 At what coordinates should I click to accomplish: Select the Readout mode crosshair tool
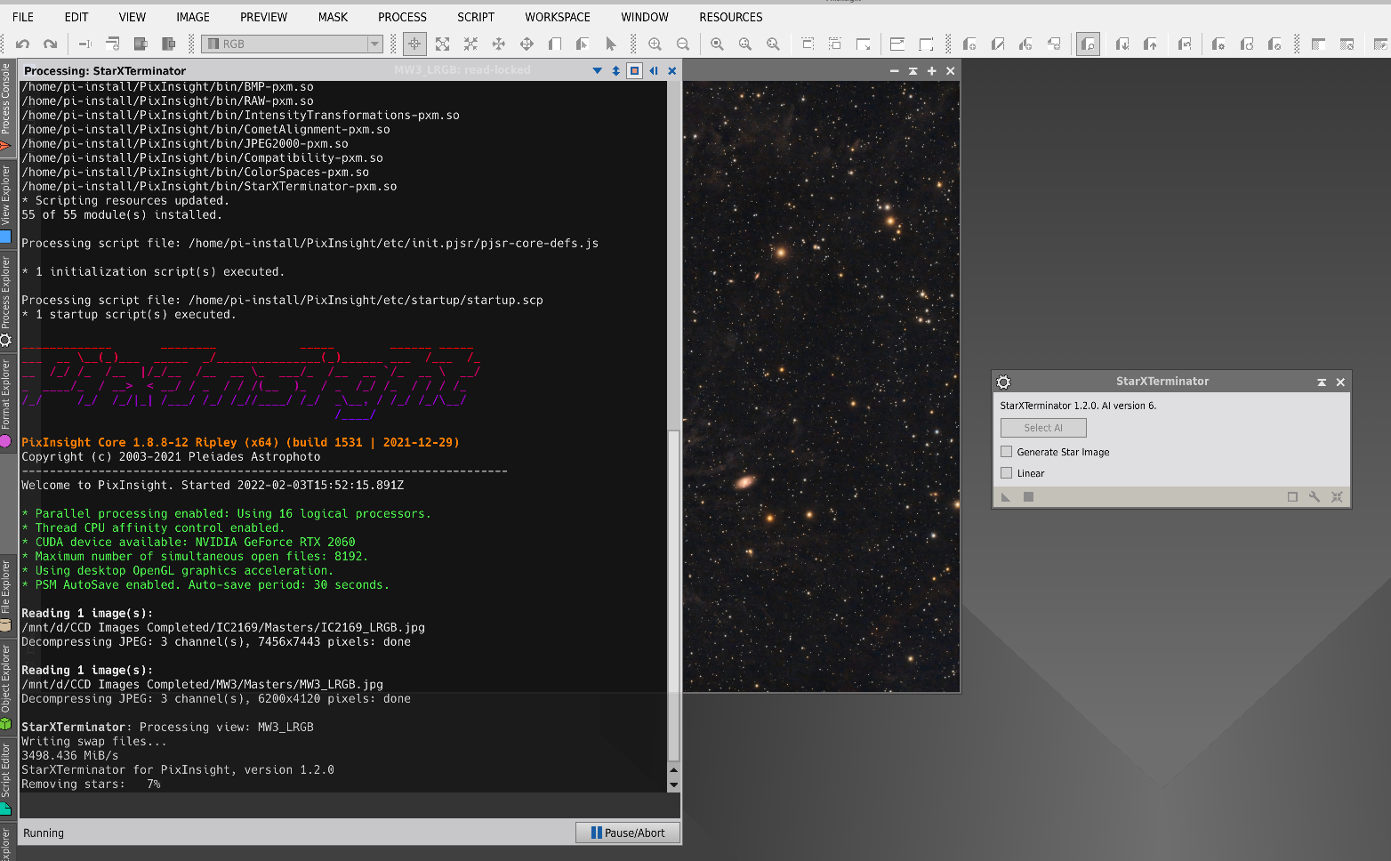point(414,44)
